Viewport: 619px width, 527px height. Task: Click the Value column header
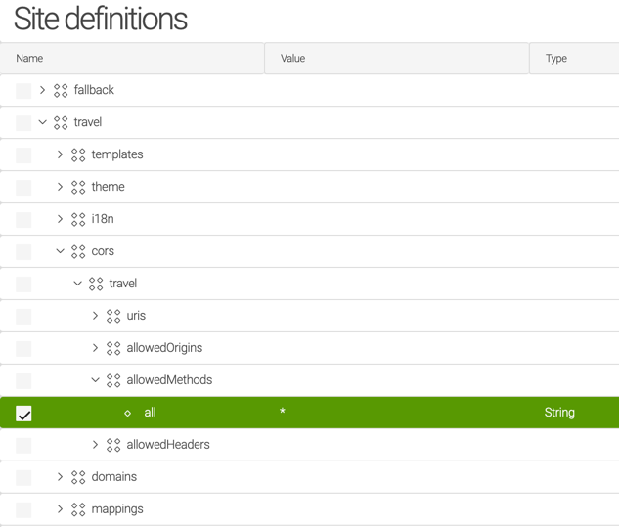[292, 59]
